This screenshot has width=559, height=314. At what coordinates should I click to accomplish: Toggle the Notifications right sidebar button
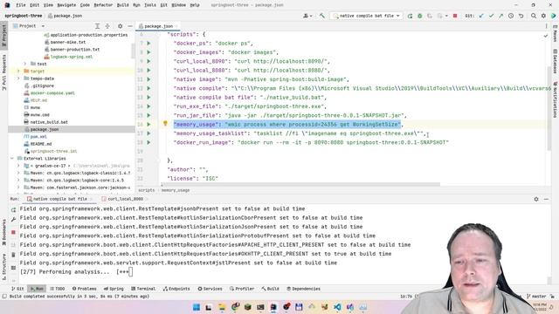[x=556, y=99]
